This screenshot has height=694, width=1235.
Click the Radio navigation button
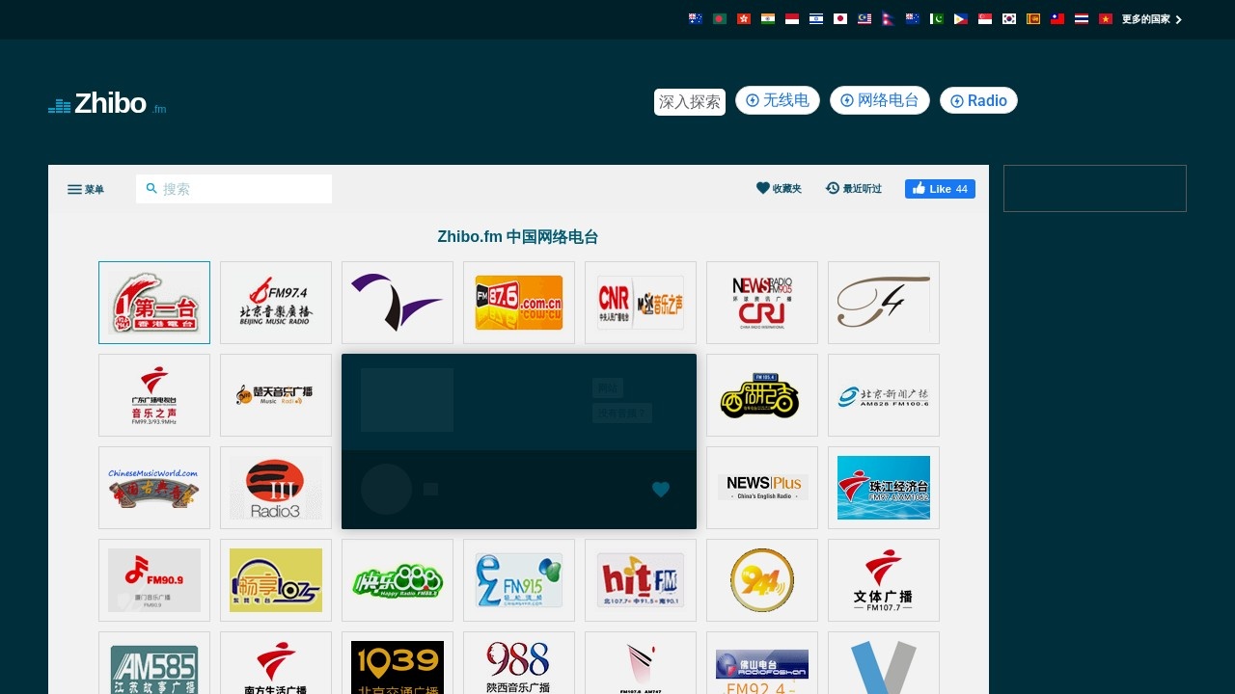tap(978, 100)
